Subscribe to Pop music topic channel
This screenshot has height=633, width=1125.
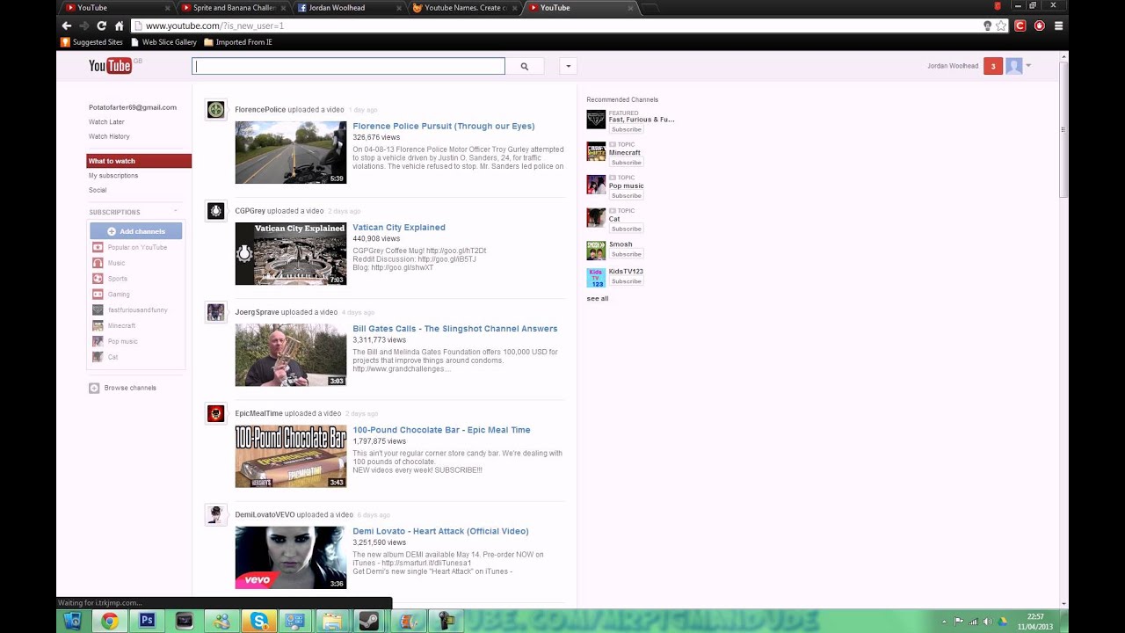click(x=627, y=195)
